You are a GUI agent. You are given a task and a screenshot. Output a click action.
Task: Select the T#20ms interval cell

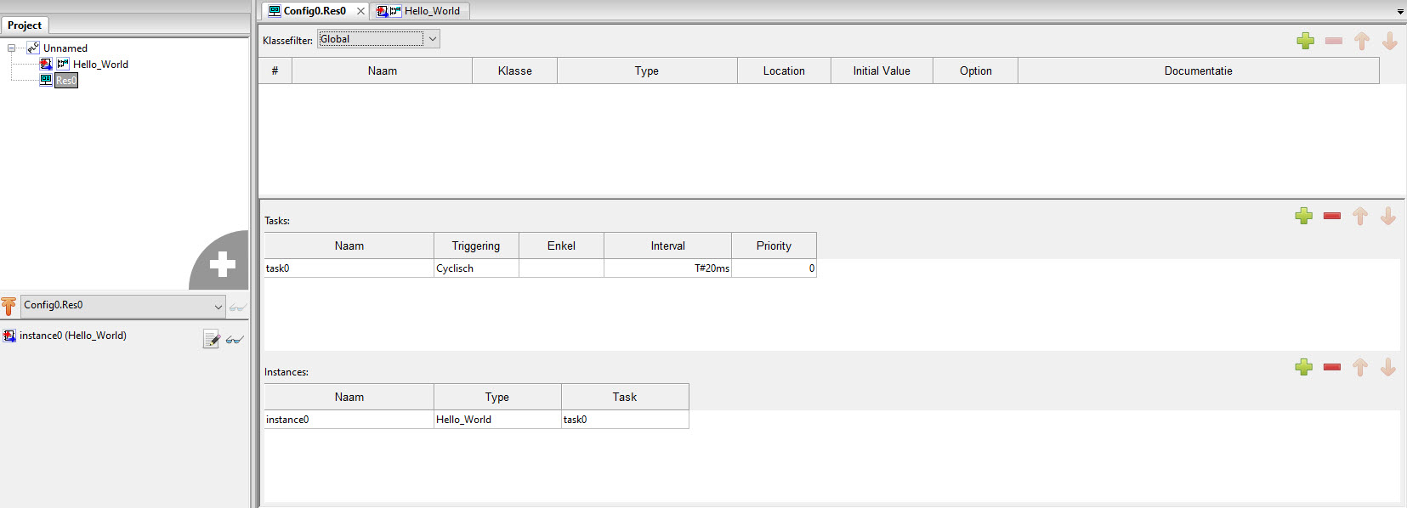[668, 268]
